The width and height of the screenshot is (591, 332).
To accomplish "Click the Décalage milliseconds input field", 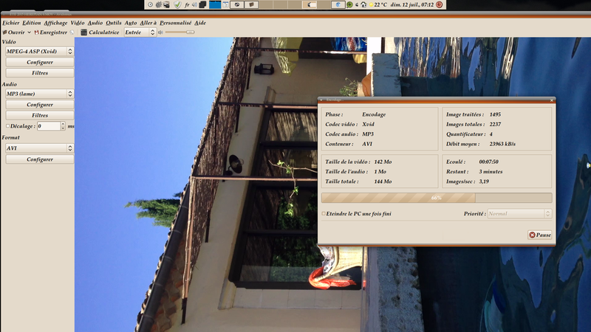I will pyautogui.click(x=48, y=126).
